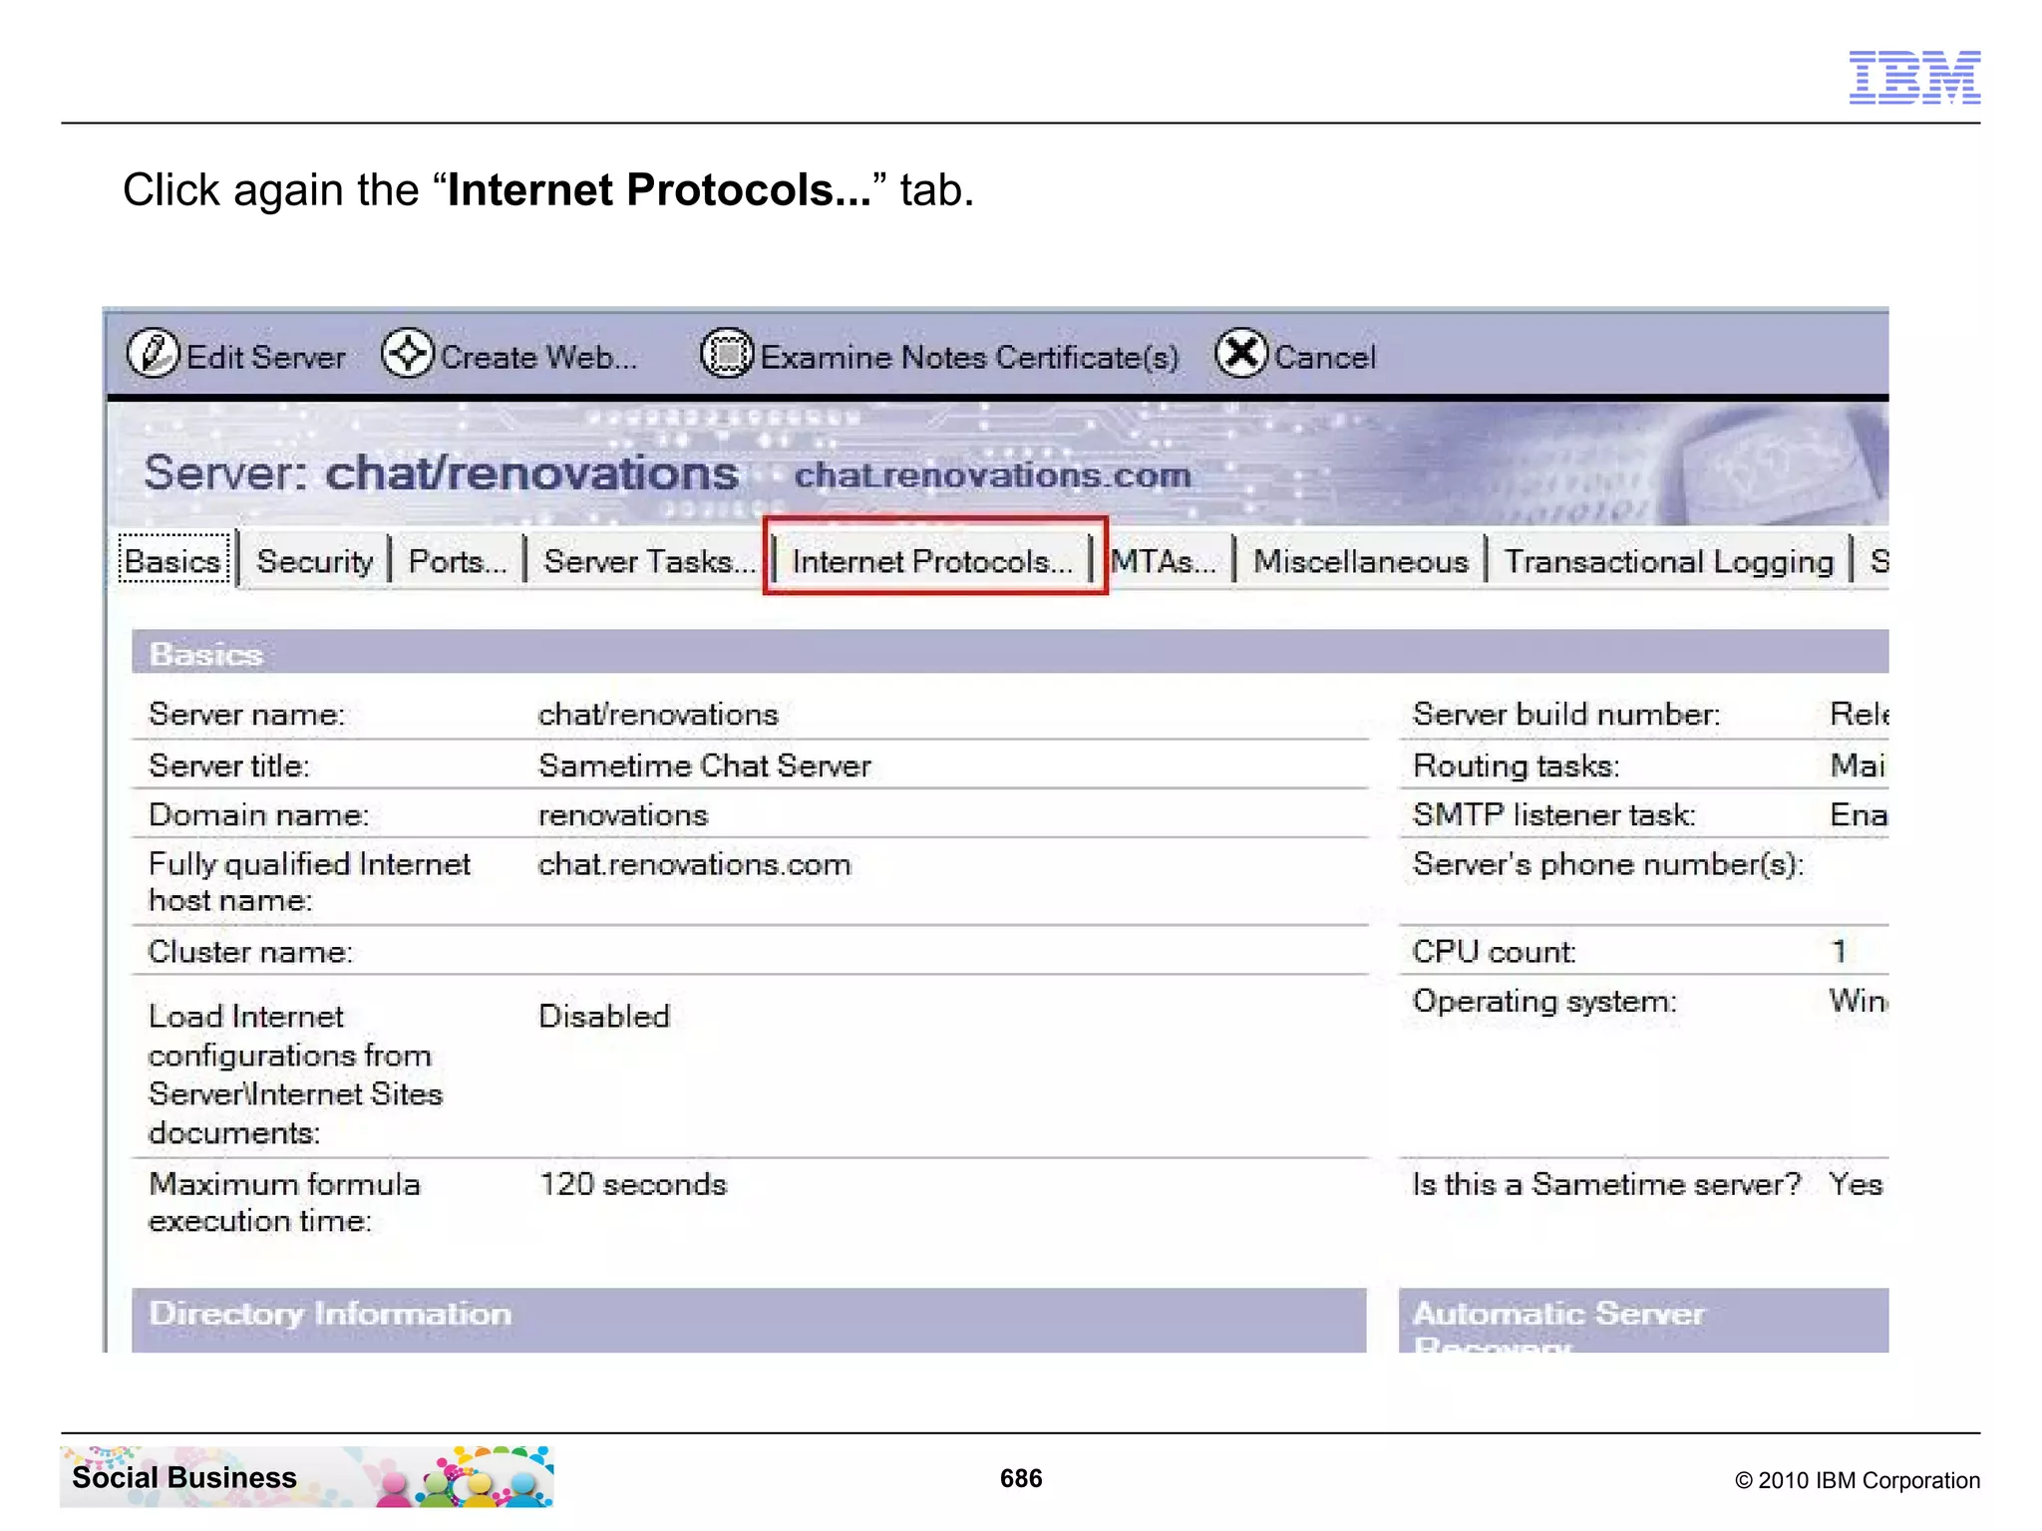Click host name value chat.renovations.com
Viewport: 2042px width, 1531px height.
point(695,864)
